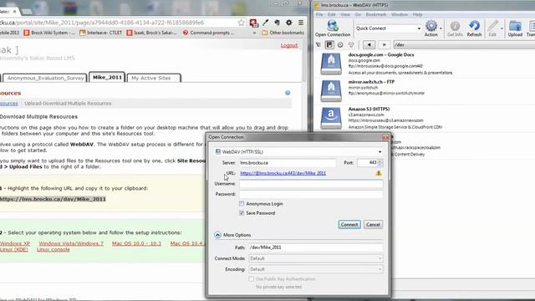
Task: Click the Edit pencil toolbar icon
Action: tap(492, 26)
